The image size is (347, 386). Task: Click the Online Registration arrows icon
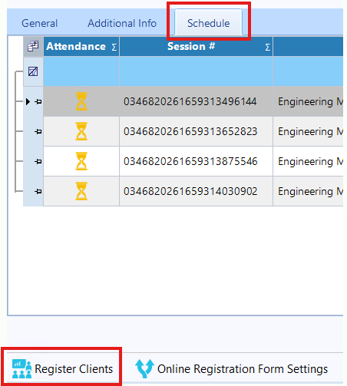click(x=144, y=368)
